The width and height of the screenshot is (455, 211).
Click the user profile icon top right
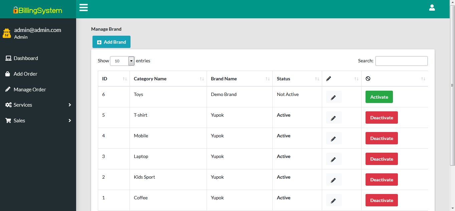(x=432, y=7)
